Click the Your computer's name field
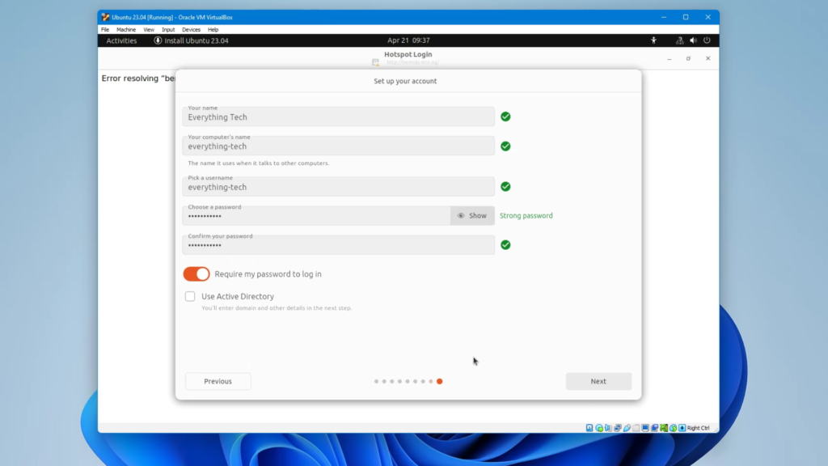Image resolution: width=828 pixels, height=466 pixels. [339, 146]
